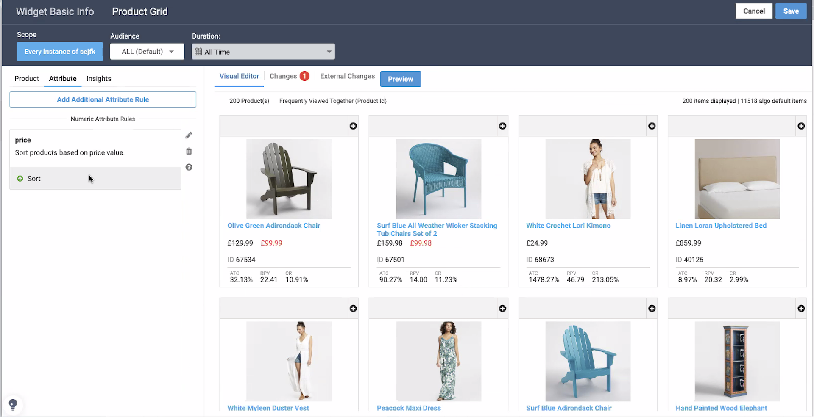The height and width of the screenshot is (417, 814).
Task: Click the Cancel button
Action: coord(754,11)
